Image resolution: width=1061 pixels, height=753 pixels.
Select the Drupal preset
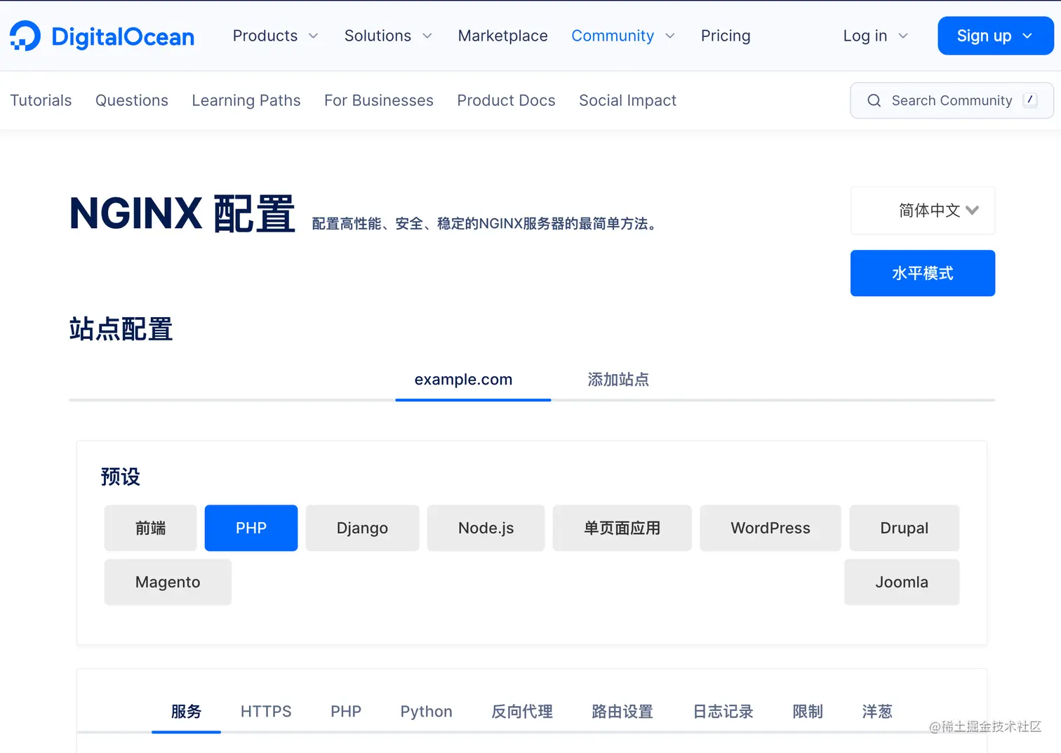pos(905,528)
